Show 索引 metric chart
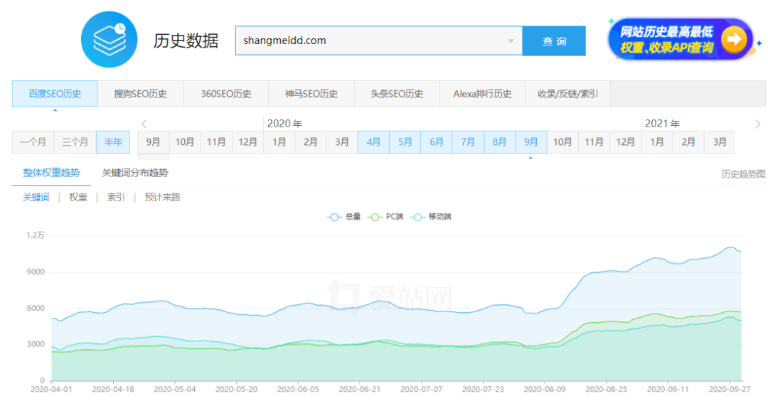Image resolution: width=768 pixels, height=401 pixels. [116, 198]
